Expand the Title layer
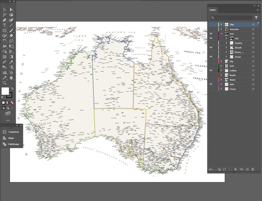Viewport: 262px width, 201px height. [x=221, y=24]
